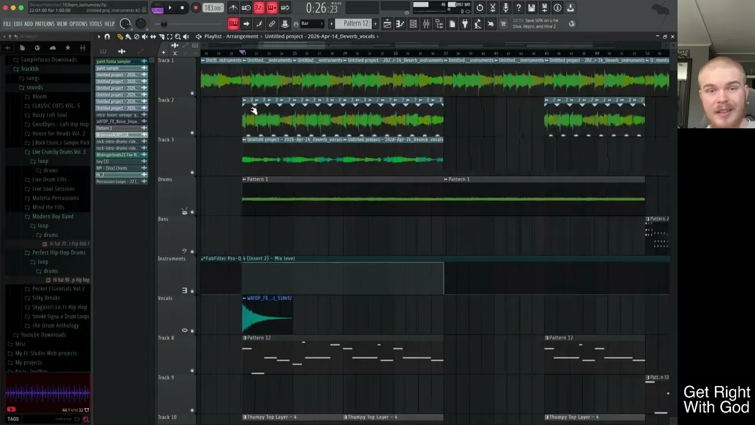Open the HELP menu
755x425 pixels.
coord(110,24)
